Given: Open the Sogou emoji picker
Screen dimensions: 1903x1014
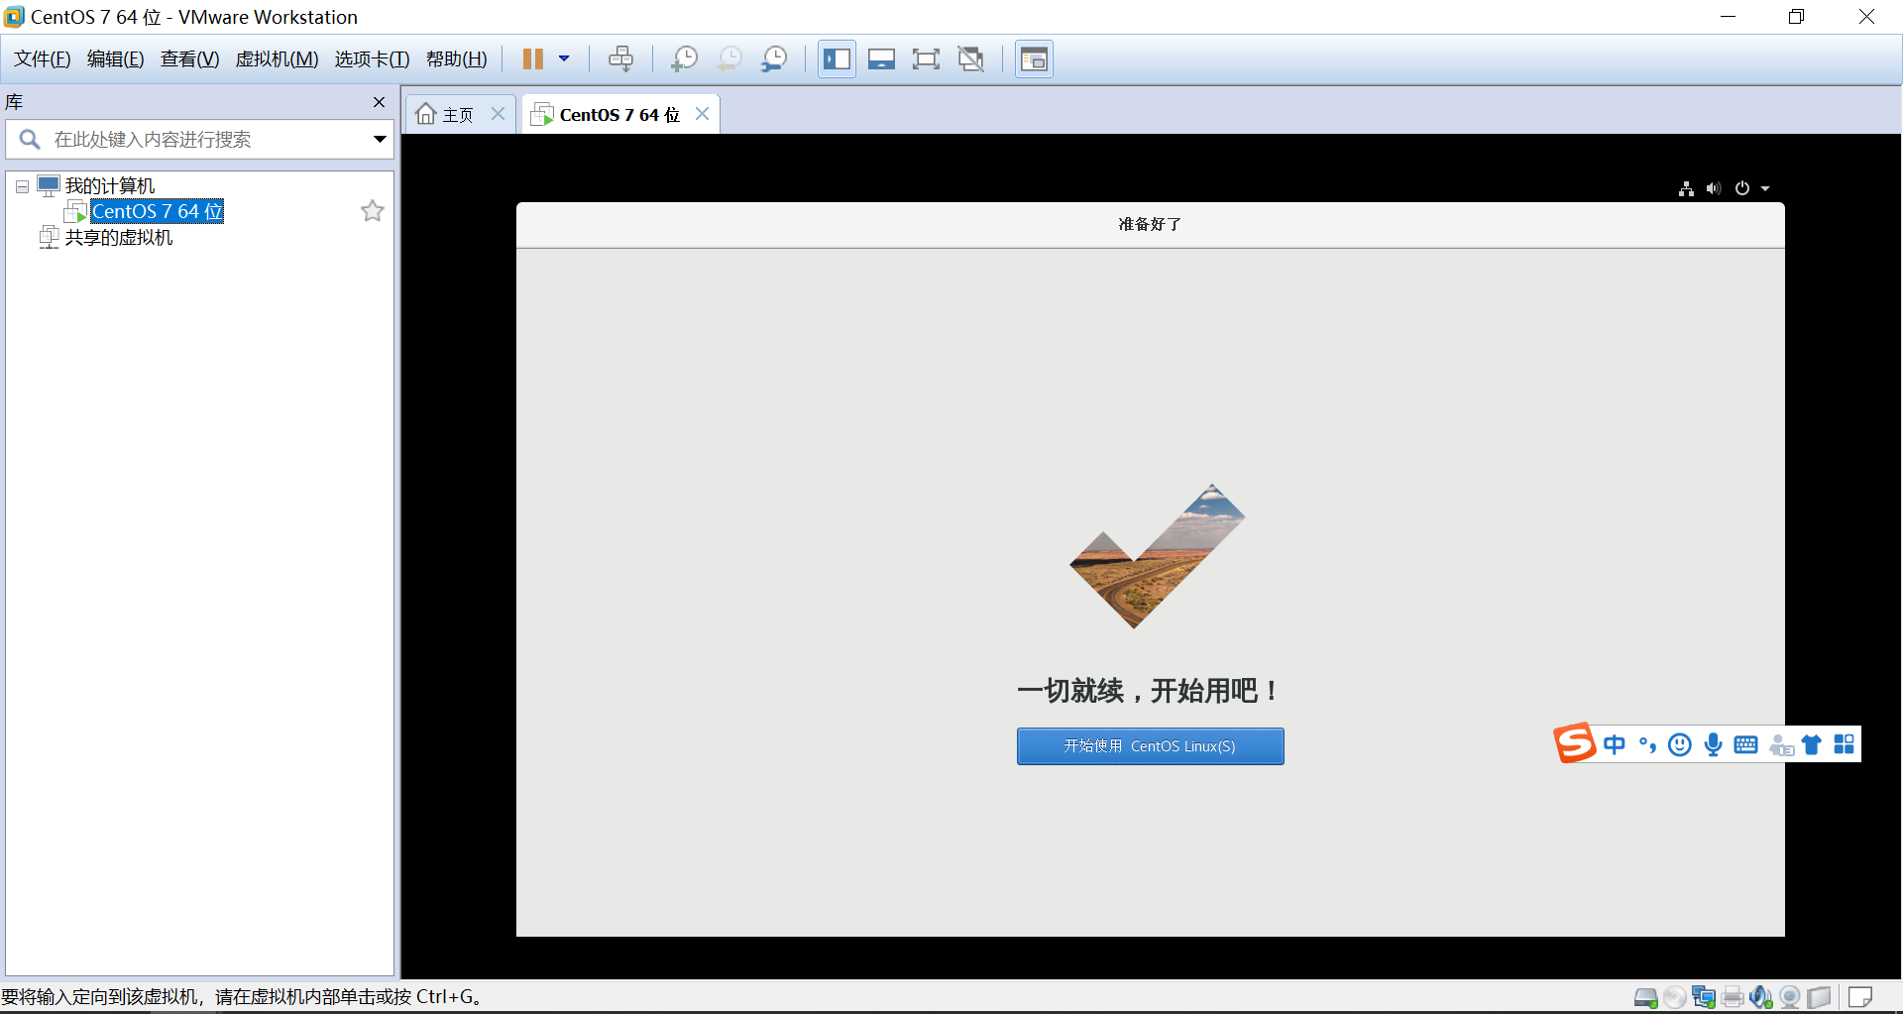Looking at the screenshot, I should pos(1679,744).
